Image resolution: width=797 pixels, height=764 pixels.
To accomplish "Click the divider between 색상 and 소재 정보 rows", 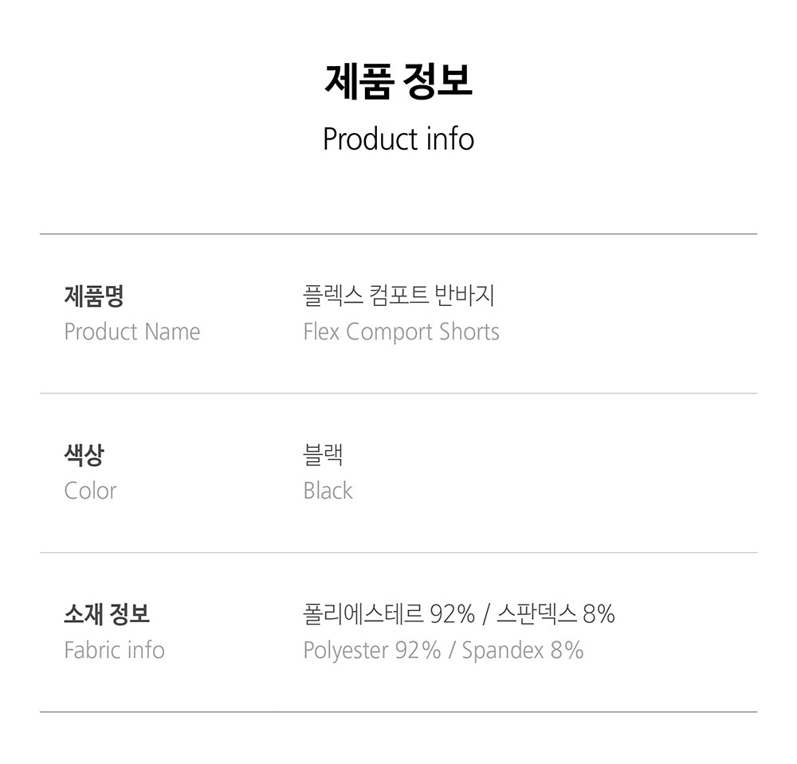I will [x=398, y=553].
